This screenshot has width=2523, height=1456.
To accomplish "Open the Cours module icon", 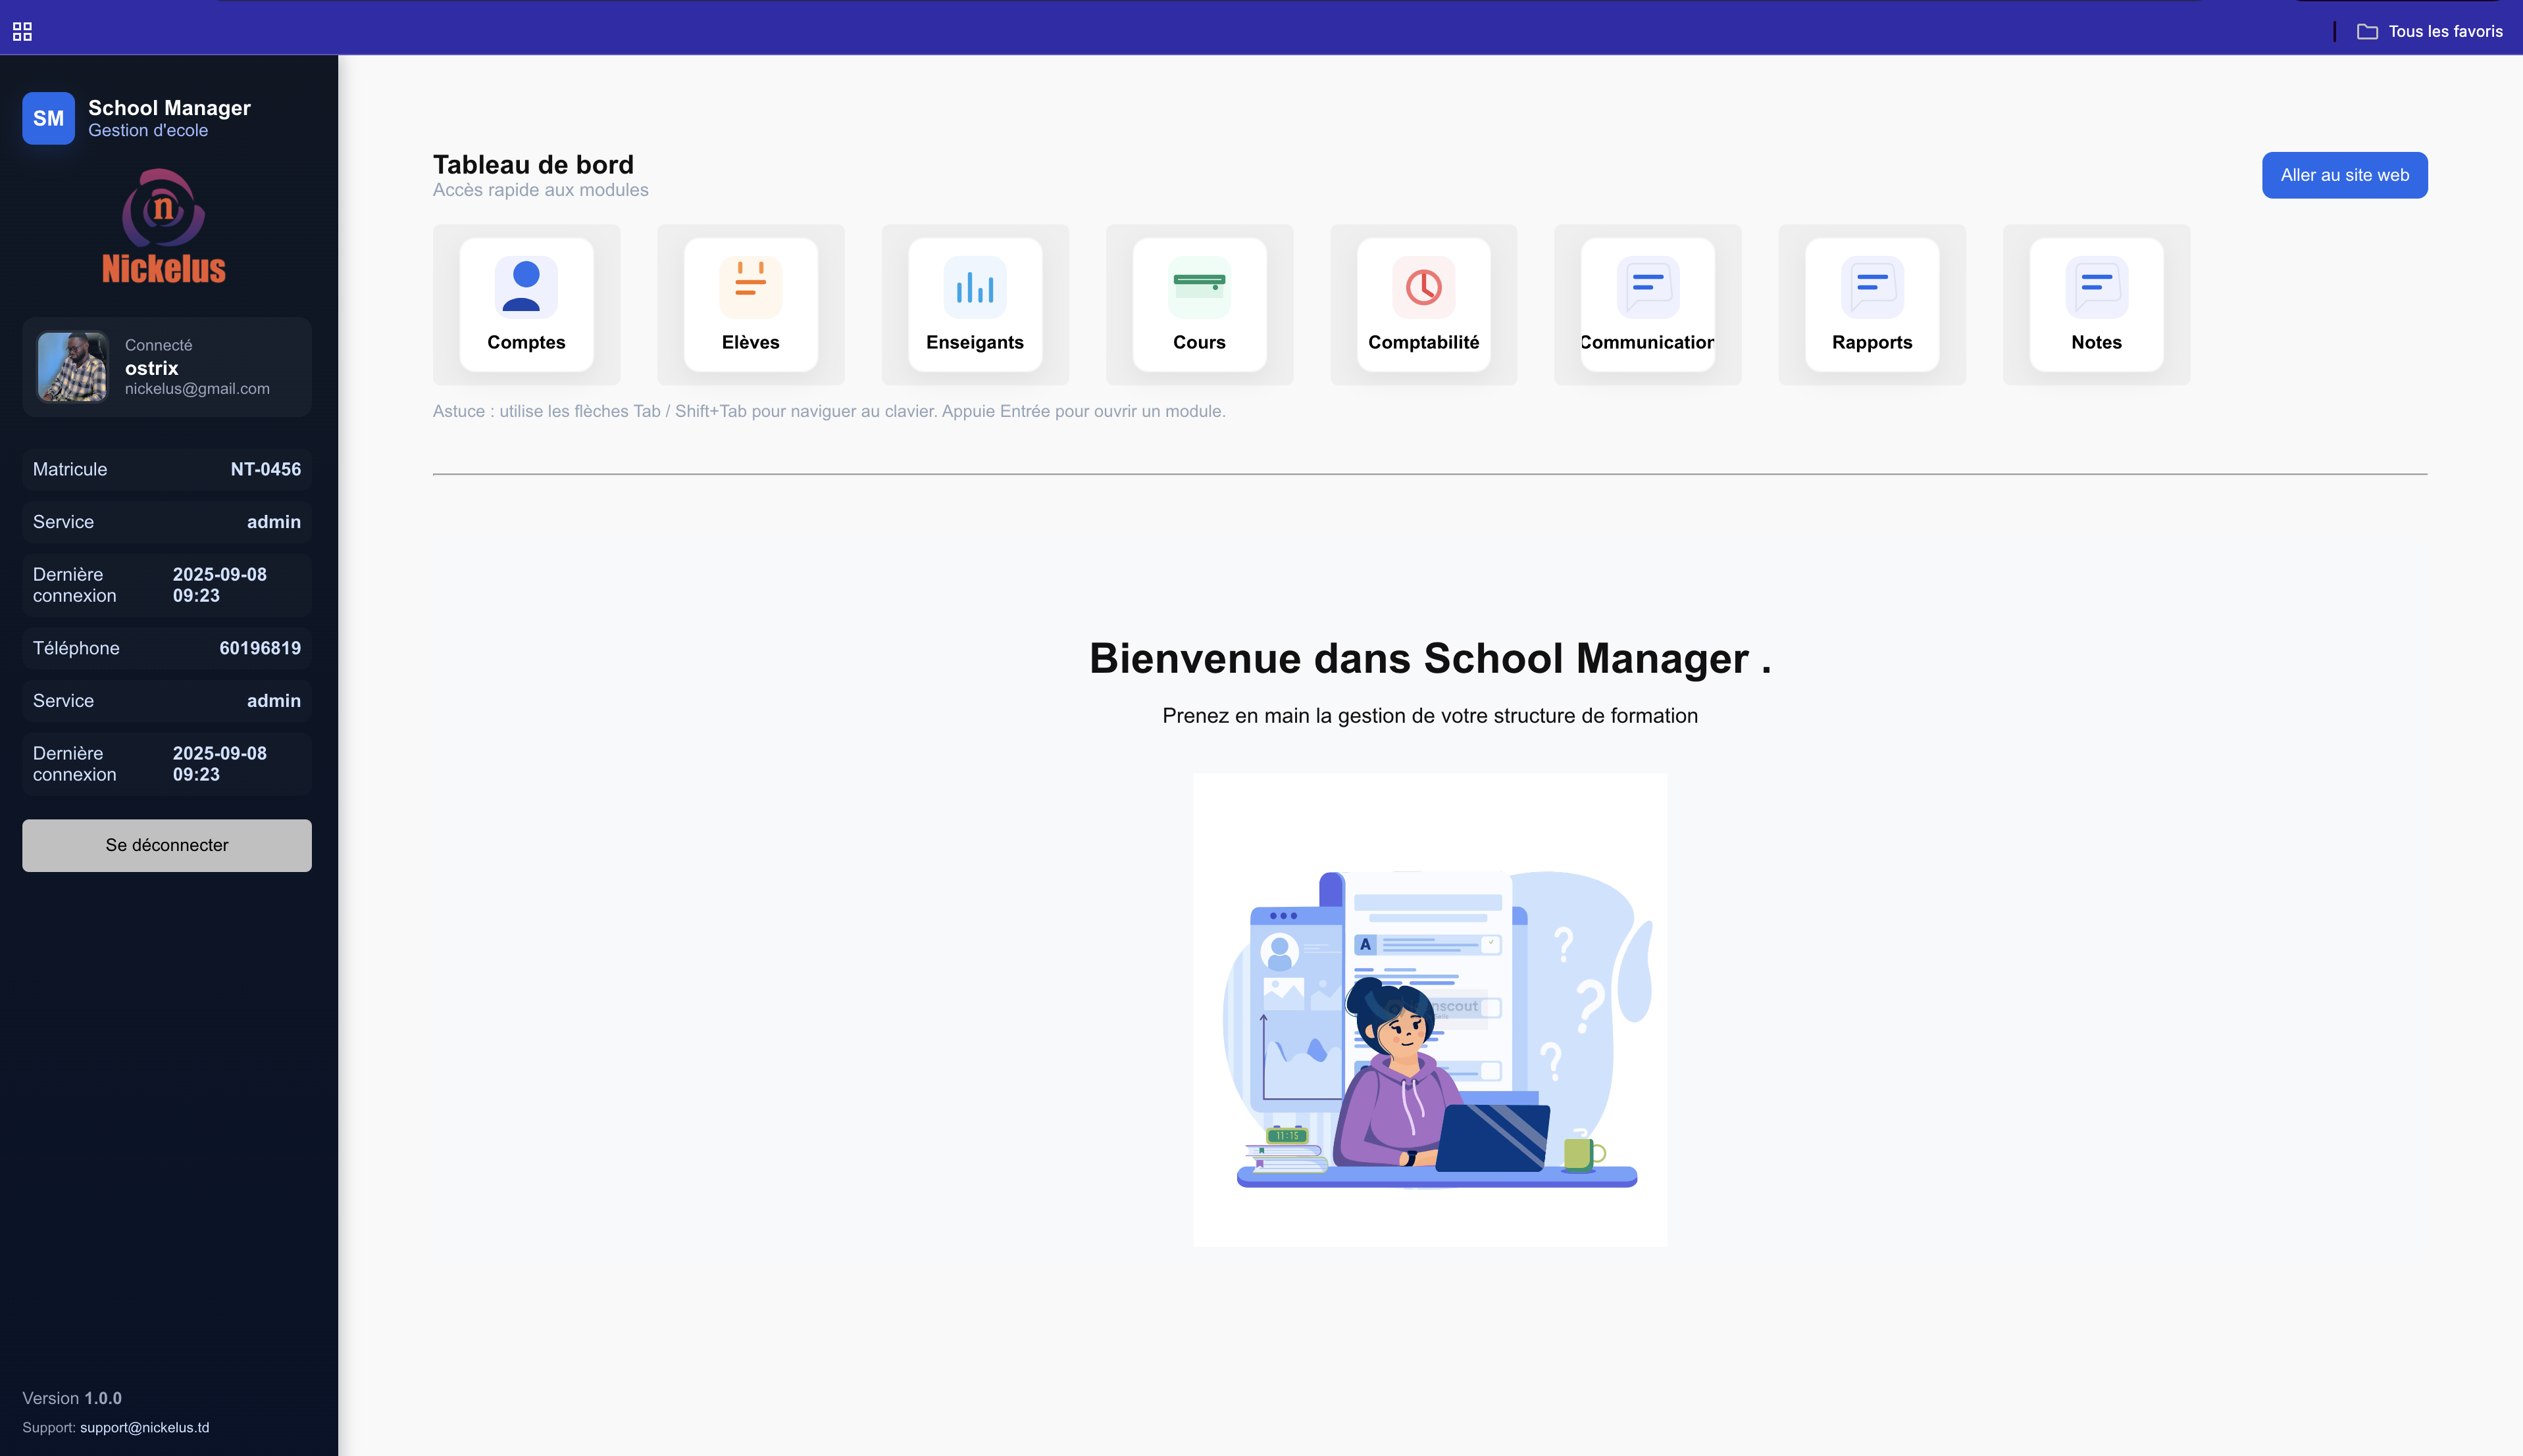I will tap(1198, 288).
